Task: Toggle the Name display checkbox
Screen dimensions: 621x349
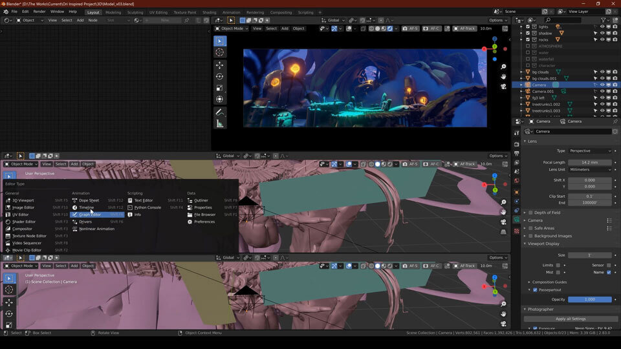Action: pyautogui.click(x=609, y=272)
